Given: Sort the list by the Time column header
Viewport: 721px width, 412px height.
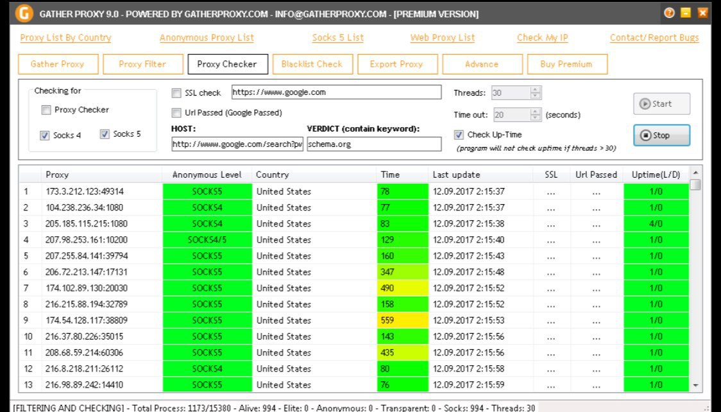Looking at the screenshot, I should 402,175.
